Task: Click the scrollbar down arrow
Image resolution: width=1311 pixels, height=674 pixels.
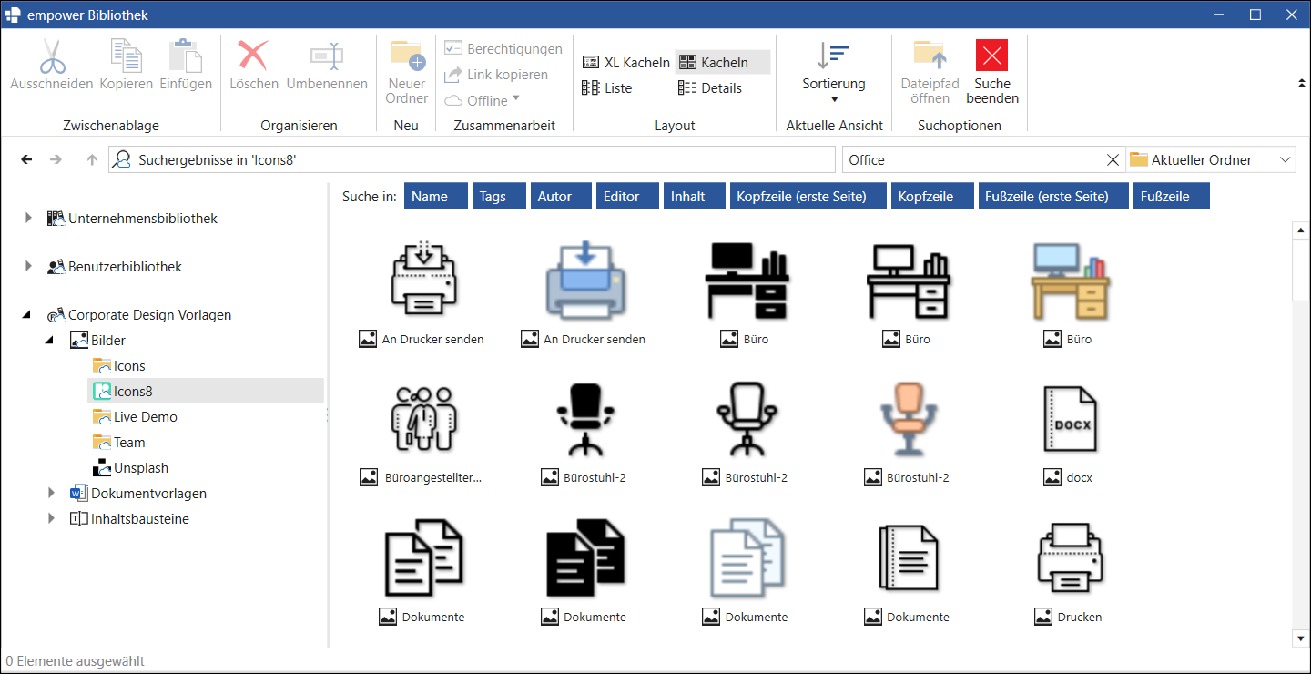Action: click(1300, 638)
